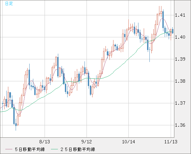Click the 1.40 price axis label
The height and width of the screenshot is (154, 191).
(x=180, y=37)
